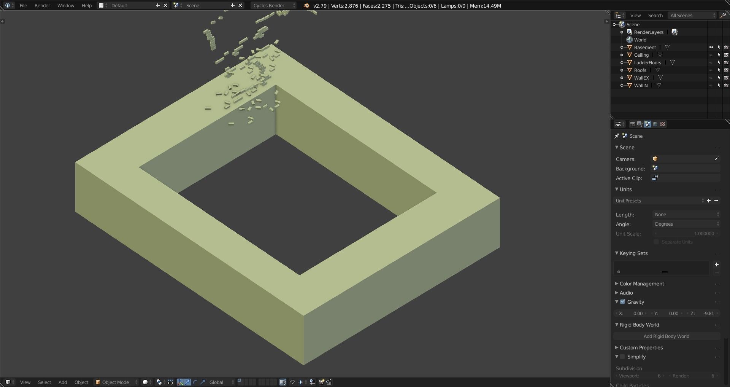Image resolution: width=730 pixels, height=387 pixels.
Task: Open the World properties tab
Action: pyautogui.click(x=655, y=124)
